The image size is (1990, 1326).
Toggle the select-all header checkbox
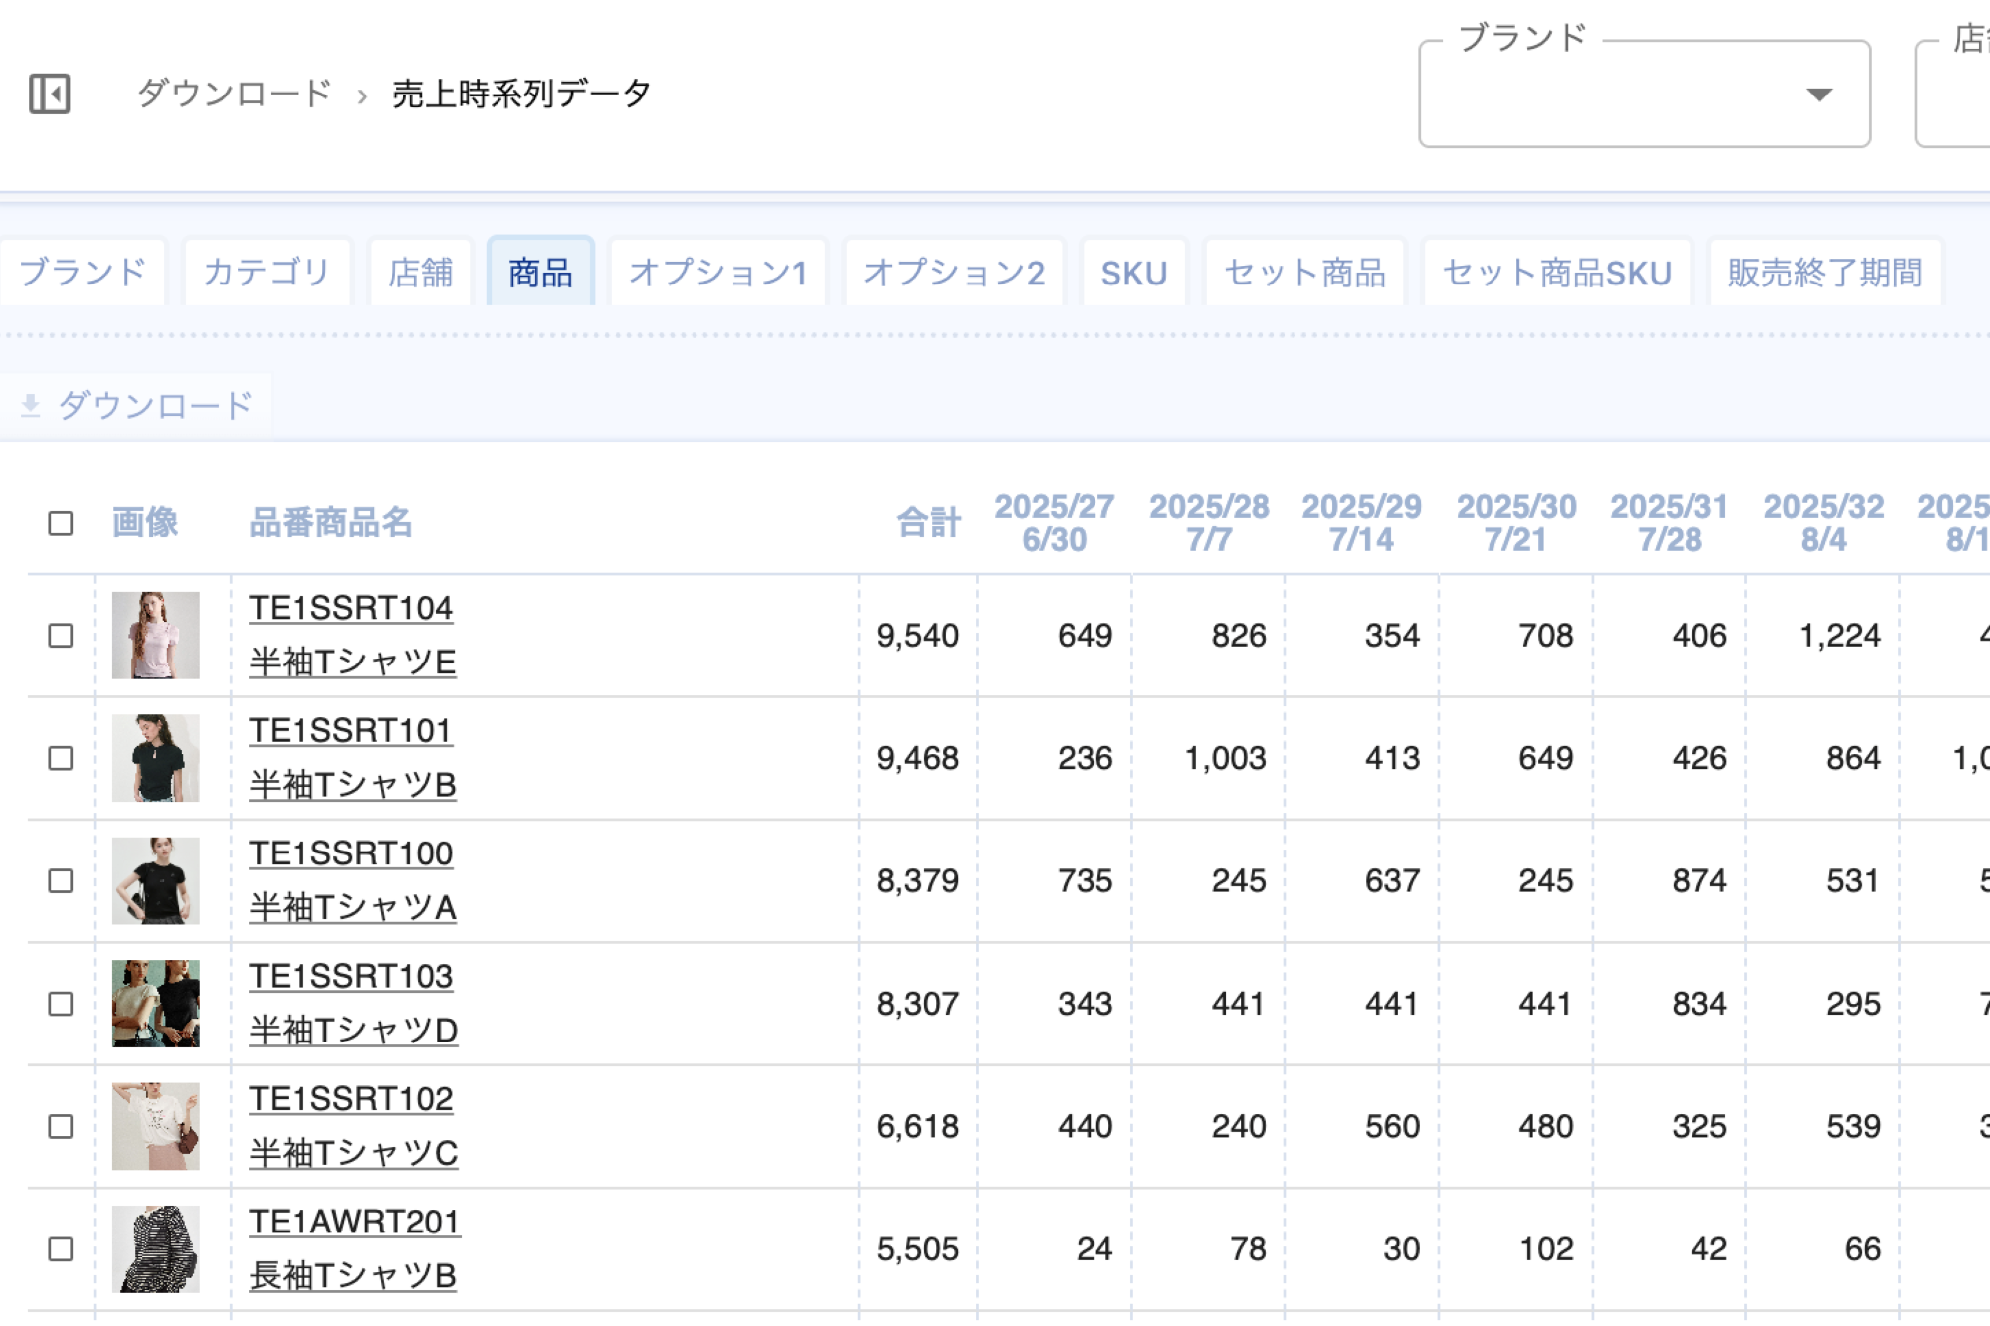[x=61, y=523]
